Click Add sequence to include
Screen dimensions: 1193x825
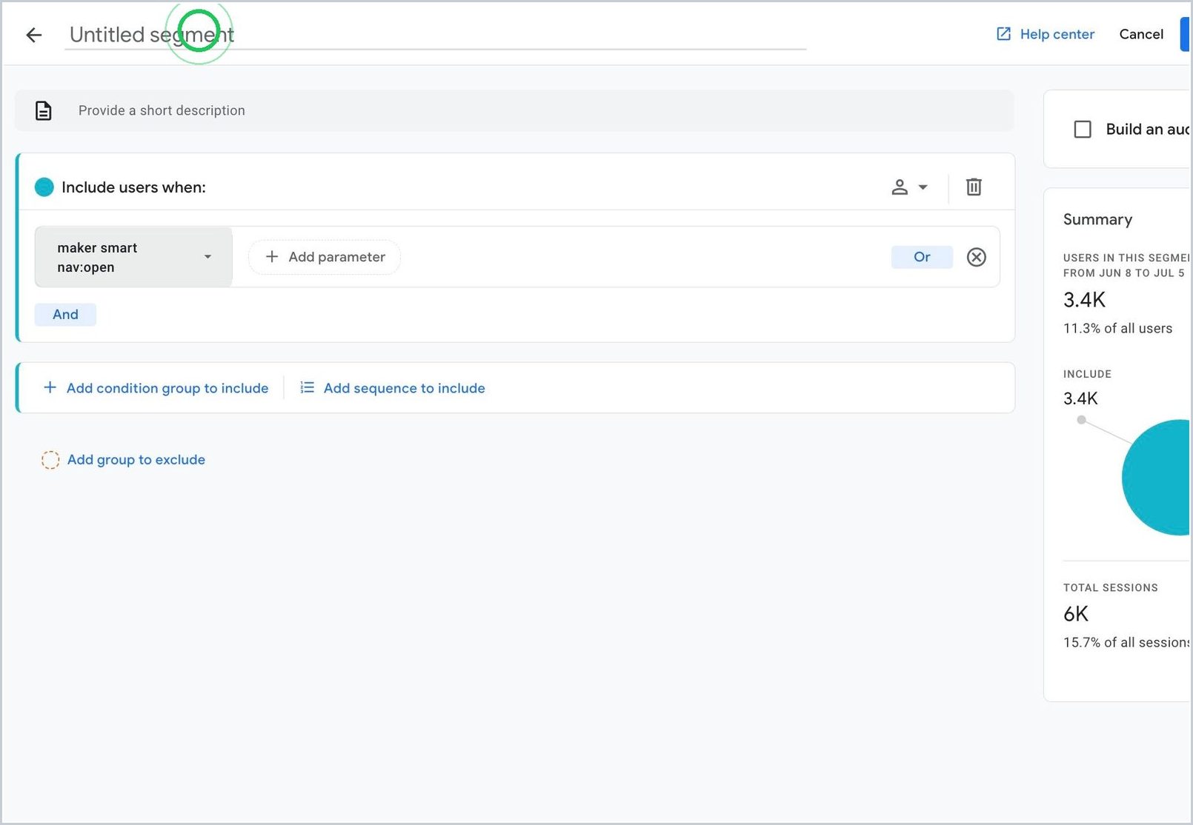click(x=393, y=388)
